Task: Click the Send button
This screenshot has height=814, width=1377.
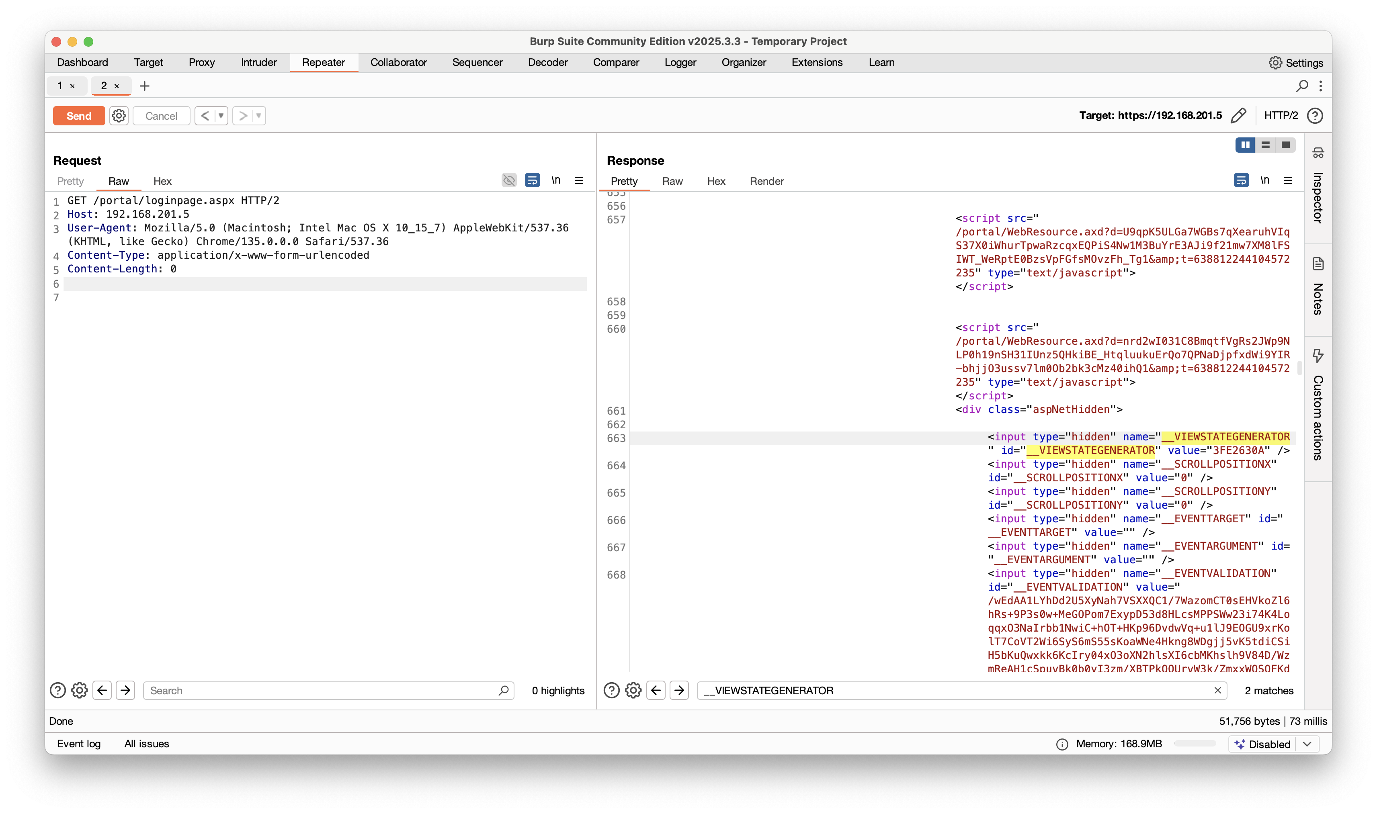Action: [79, 116]
